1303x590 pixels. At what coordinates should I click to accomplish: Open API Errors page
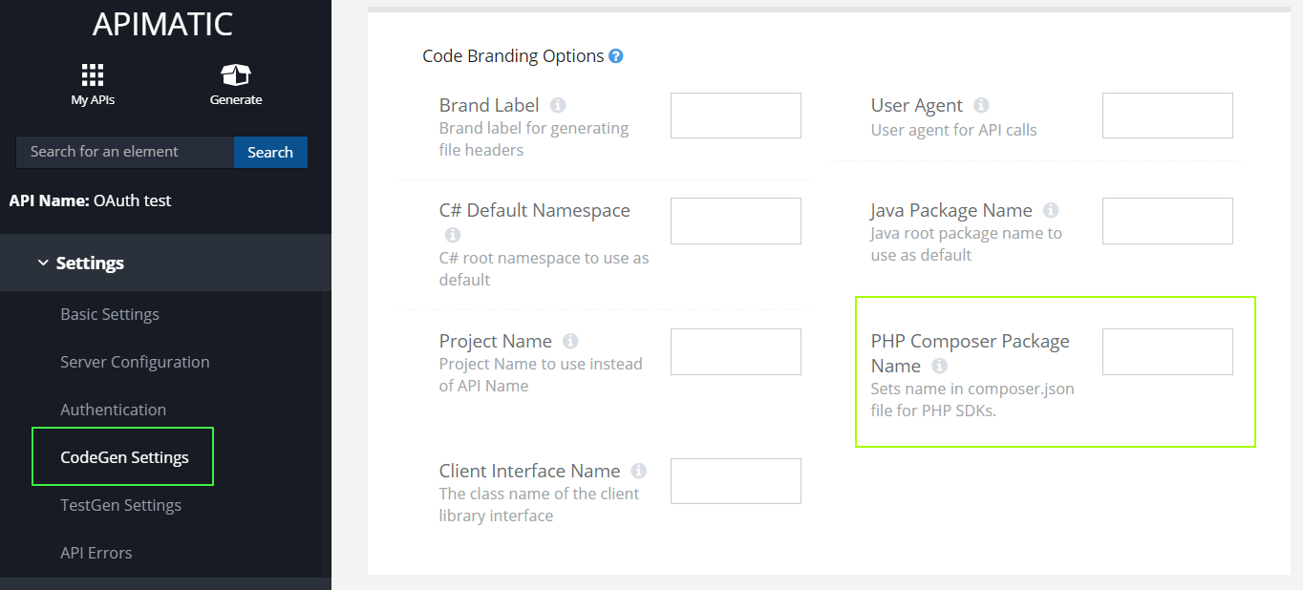click(96, 553)
